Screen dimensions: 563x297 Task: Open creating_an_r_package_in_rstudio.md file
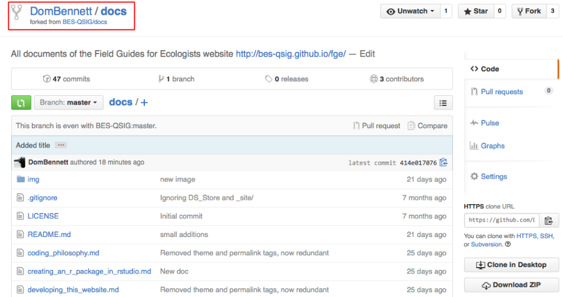(x=90, y=272)
